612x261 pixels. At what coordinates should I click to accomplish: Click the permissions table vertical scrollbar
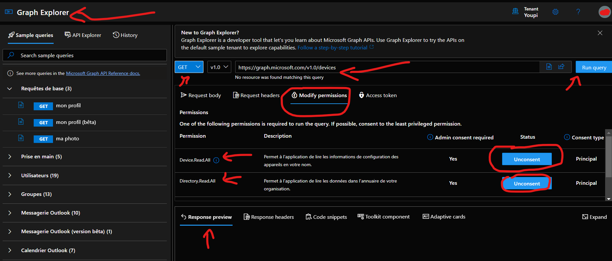pyautogui.click(x=609, y=157)
